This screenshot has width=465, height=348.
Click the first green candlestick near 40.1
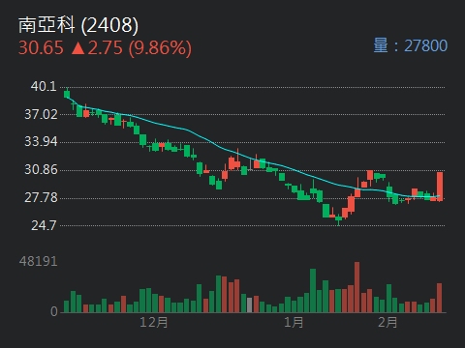(x=67, y=94)
